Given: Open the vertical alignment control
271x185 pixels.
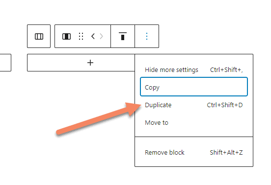Looking at the screenshot, I should [x=123, y=36].
